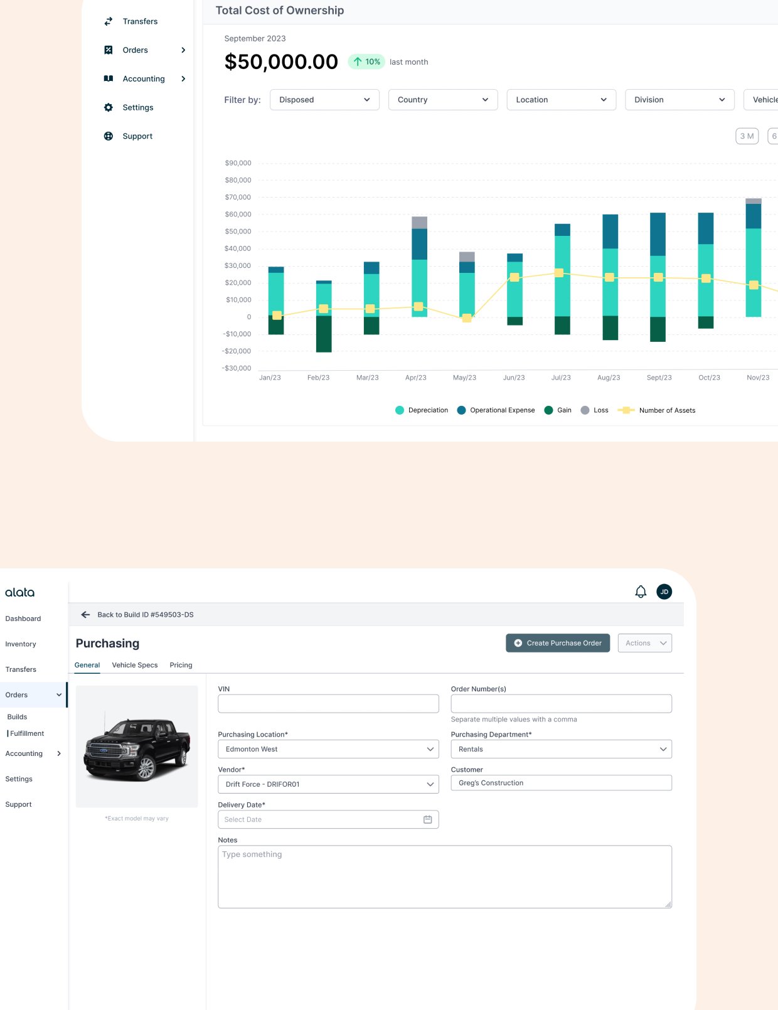778x1010 pixels.
Task: Click the back arrow icon
Action: pos(85,615)
